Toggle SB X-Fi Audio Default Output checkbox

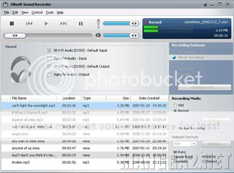49,66
